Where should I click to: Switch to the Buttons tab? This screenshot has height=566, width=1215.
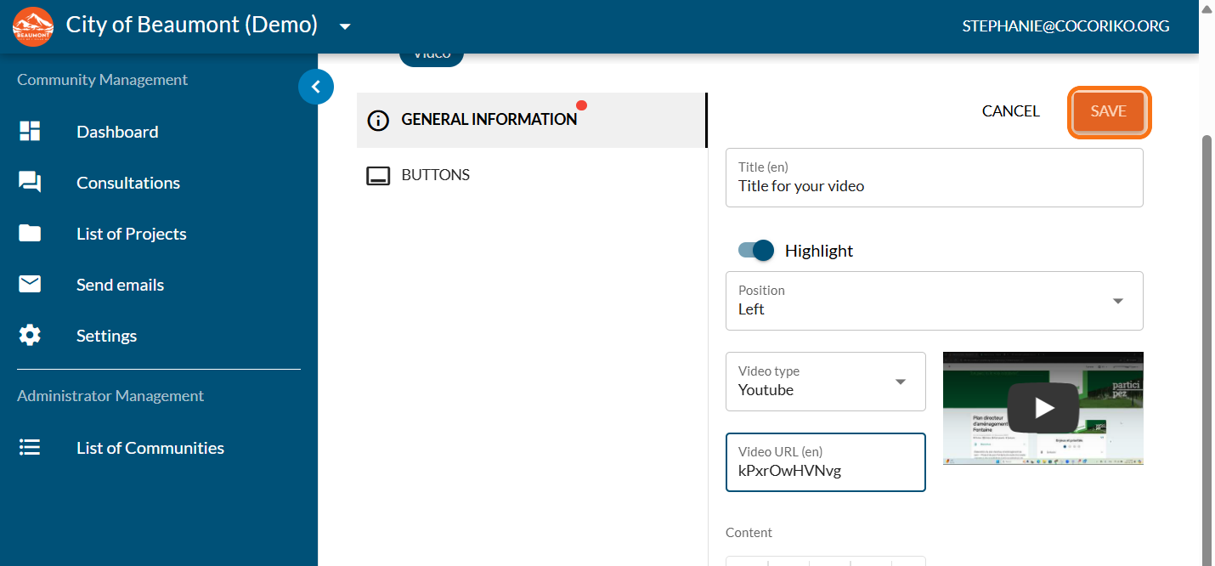[x=435, y=175]
